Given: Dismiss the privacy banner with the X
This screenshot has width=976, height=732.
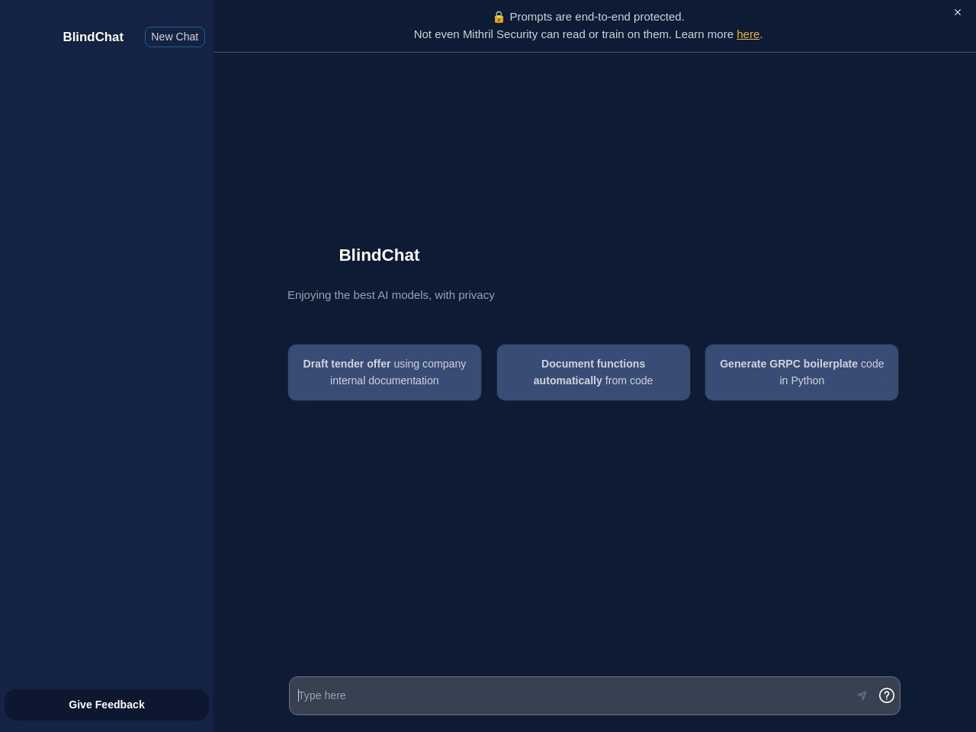Looking at the screenshot, I should (958, 12).
